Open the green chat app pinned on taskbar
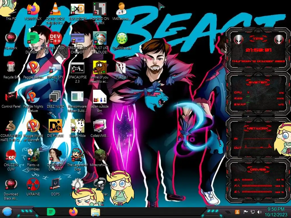Image resolution: width=291 pixels, height=218 pixels. (x=51, y=212)
